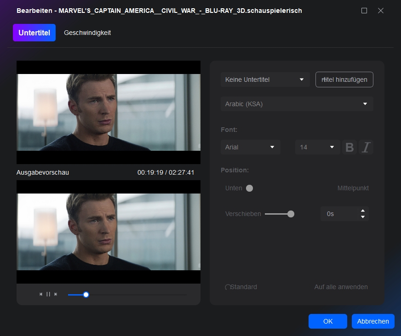Open the Arial font dropdown
Screen dimensions: 401x336
coord(251,147)
